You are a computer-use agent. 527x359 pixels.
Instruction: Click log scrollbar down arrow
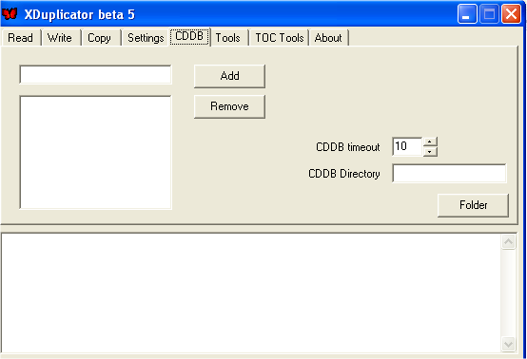tap(509, 344)
